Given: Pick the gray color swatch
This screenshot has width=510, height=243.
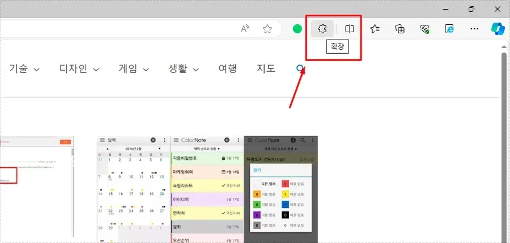Looking at the screenshot, I should [x=257, y=225].
